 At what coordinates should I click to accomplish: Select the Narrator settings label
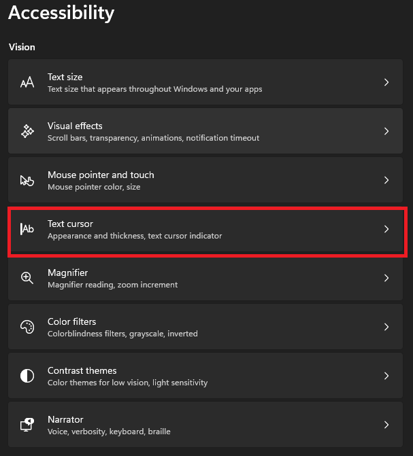65,419
